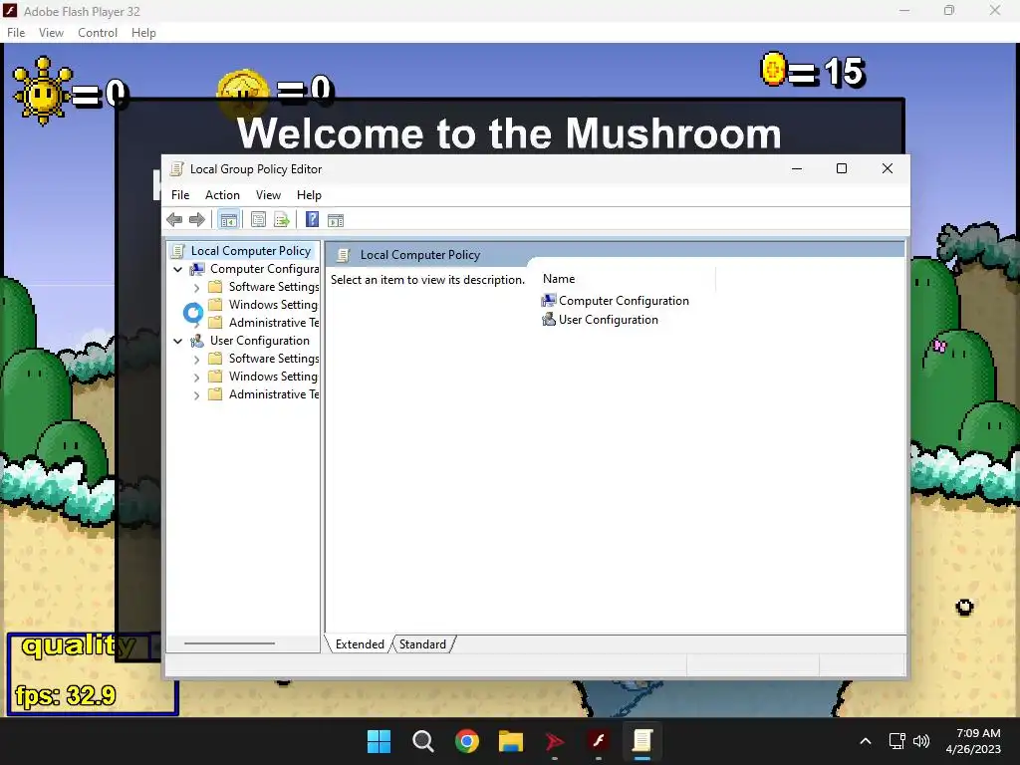
Task: Open the View menu in Flash Player
Action: point(51,33)
